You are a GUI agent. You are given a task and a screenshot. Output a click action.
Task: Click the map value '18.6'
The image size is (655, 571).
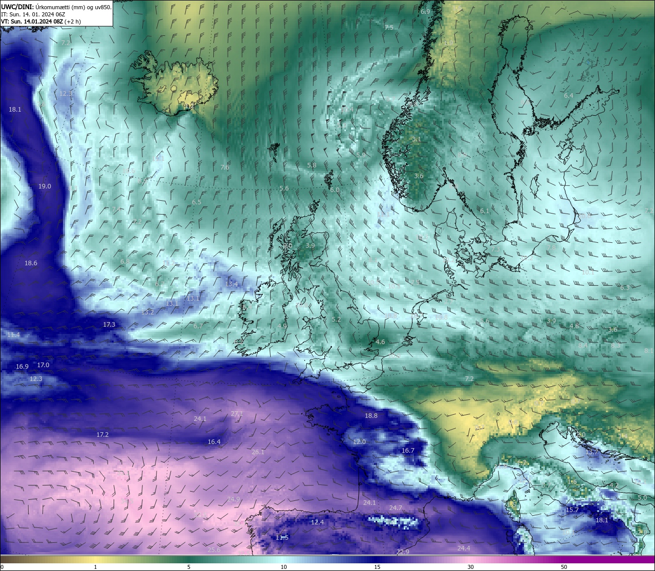coord(31,263)
